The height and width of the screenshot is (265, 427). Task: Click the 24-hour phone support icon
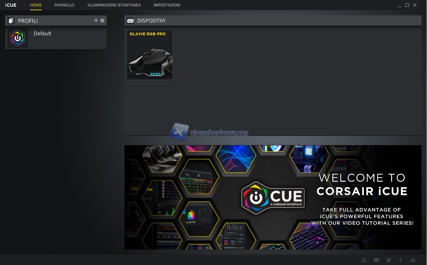click(364, 260)
